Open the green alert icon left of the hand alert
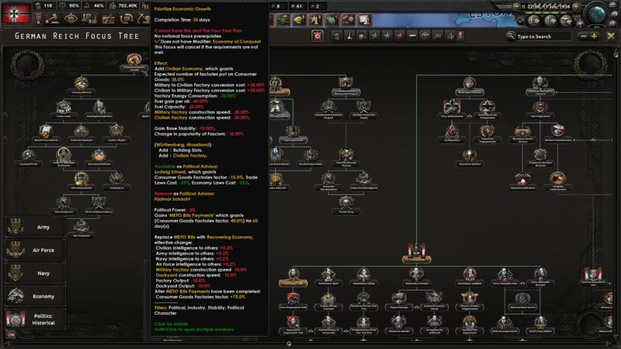This screenshot has width=621, height=349. tap(283, 19)
